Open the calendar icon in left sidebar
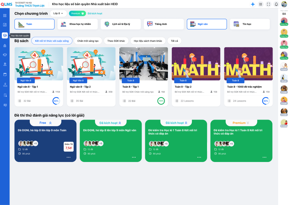The width and height of the screenshot is (289, 205). point(5,74)
